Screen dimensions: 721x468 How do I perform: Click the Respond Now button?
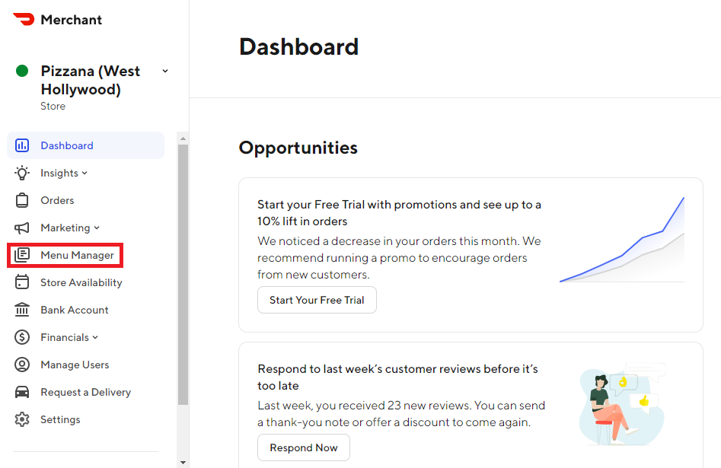point(304,447)
